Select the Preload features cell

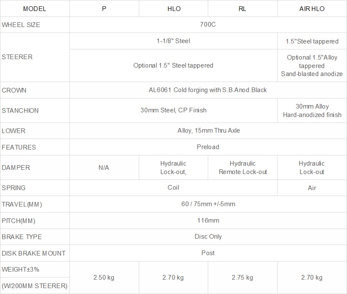pos(208,147)
